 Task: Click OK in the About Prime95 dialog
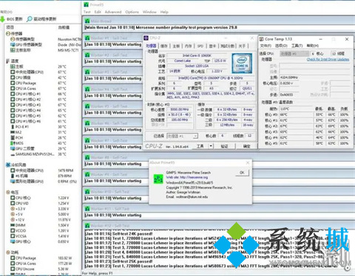(242, 173)
